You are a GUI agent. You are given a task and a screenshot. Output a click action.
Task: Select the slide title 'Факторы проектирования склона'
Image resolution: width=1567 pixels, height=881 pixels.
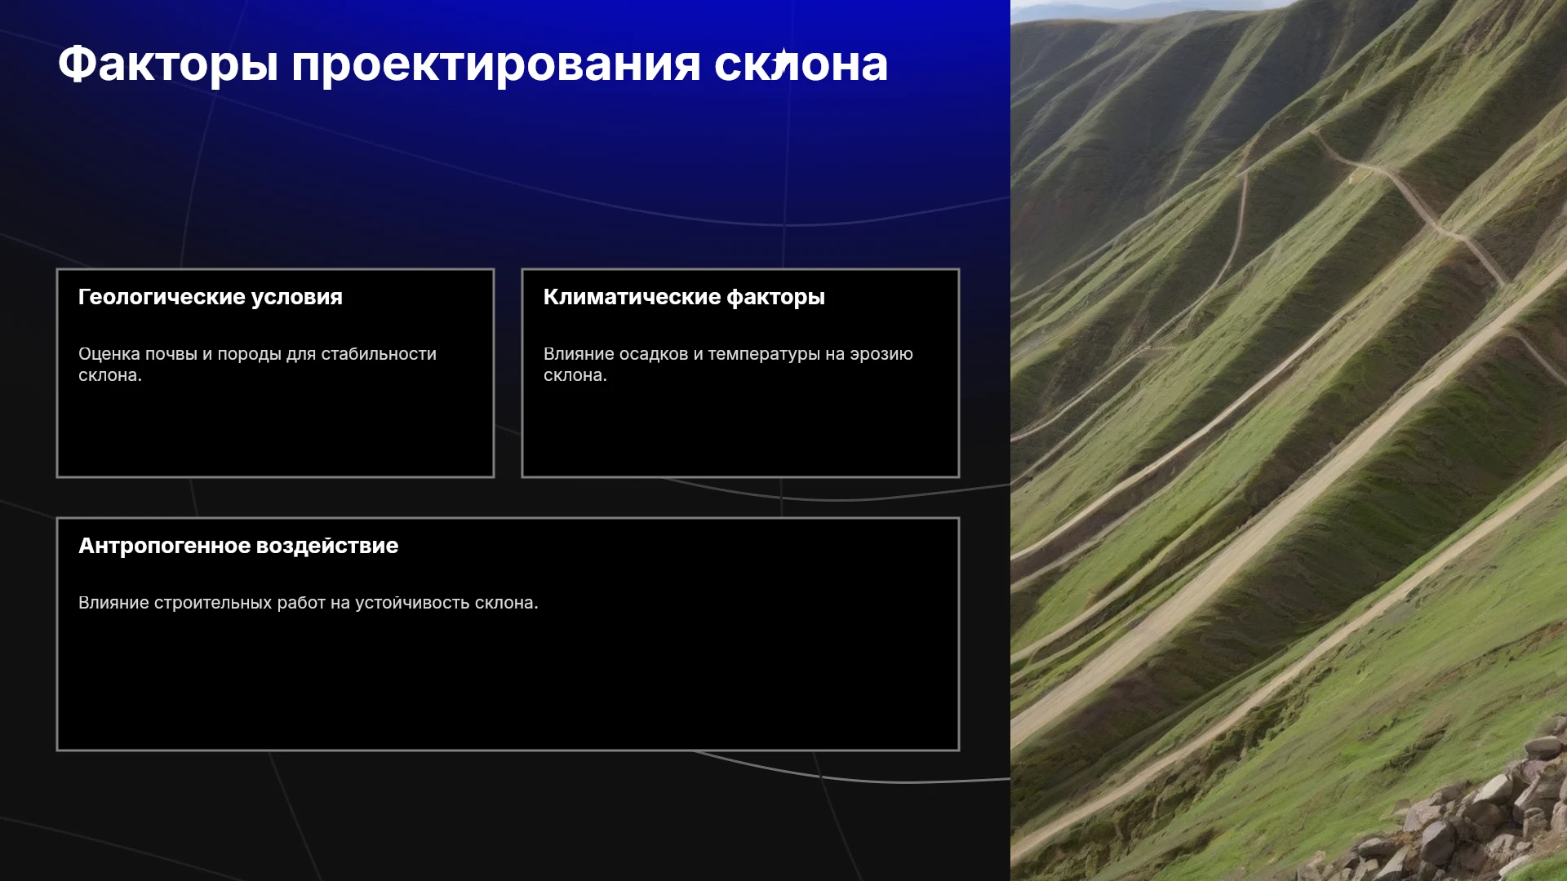click(x=473, y=64)
